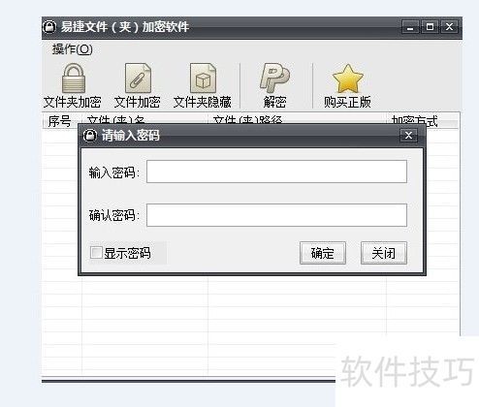This screenshot has width=479, height=407.
Task: Click the 序号 column header
Action: 60,121
